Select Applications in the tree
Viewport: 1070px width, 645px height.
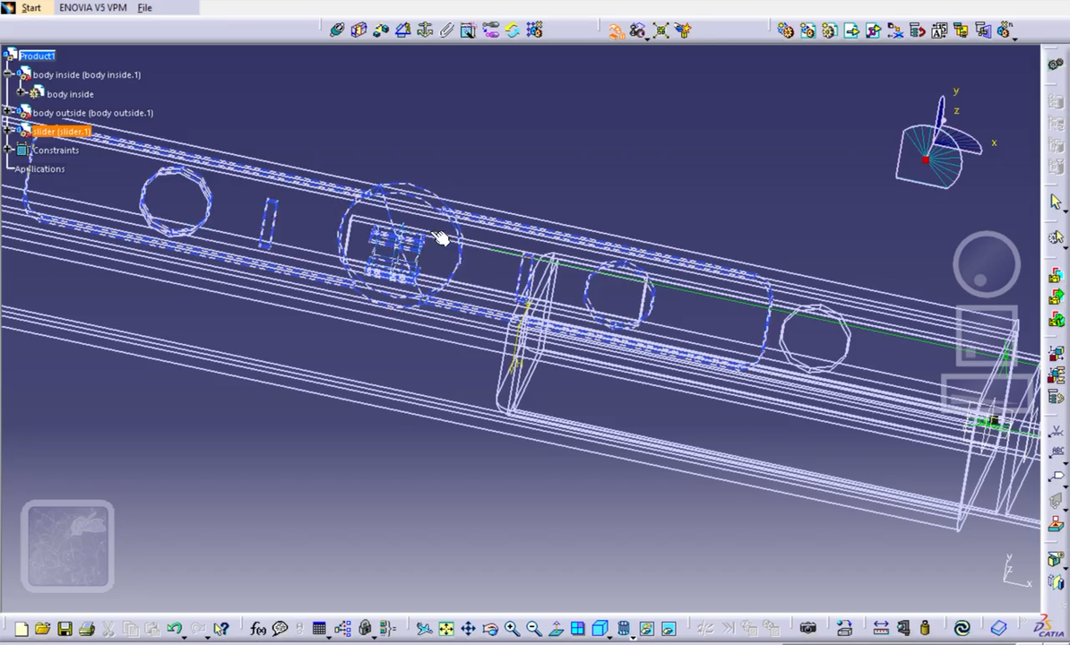coord(39,169)
